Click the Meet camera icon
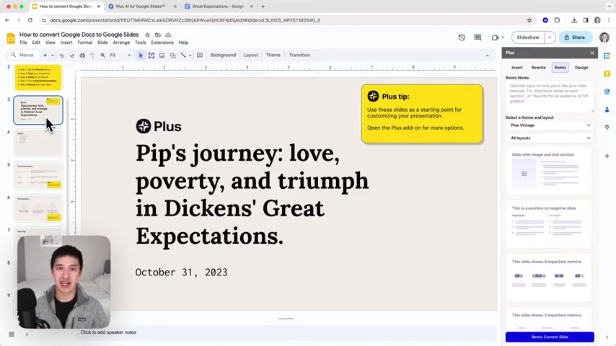Image resolution: width=616 pixels, height=346 pixels. coord(495,37)
